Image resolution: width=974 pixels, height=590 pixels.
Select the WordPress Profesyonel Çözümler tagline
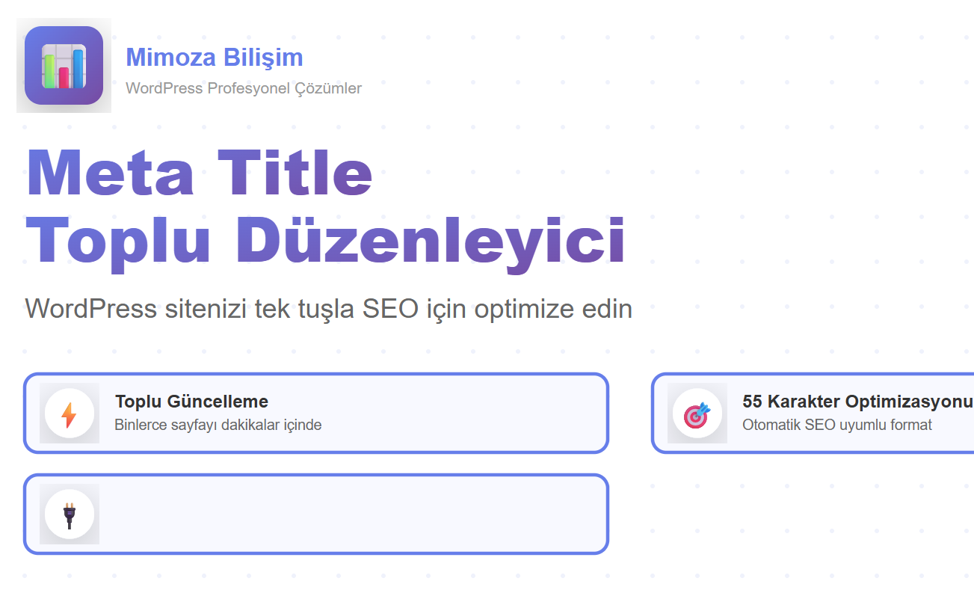(x=244, y=88)
